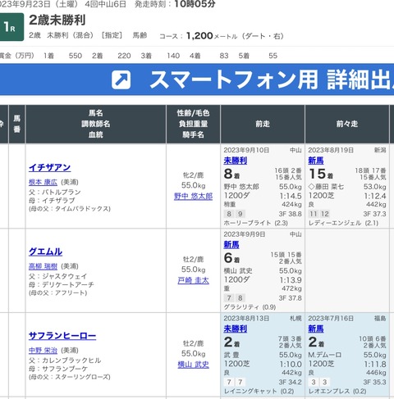Open サフランヒーロー's 新馬 race on 2023年7月16日
This screenshot has height=399, width=394.
tap(316, 329)
